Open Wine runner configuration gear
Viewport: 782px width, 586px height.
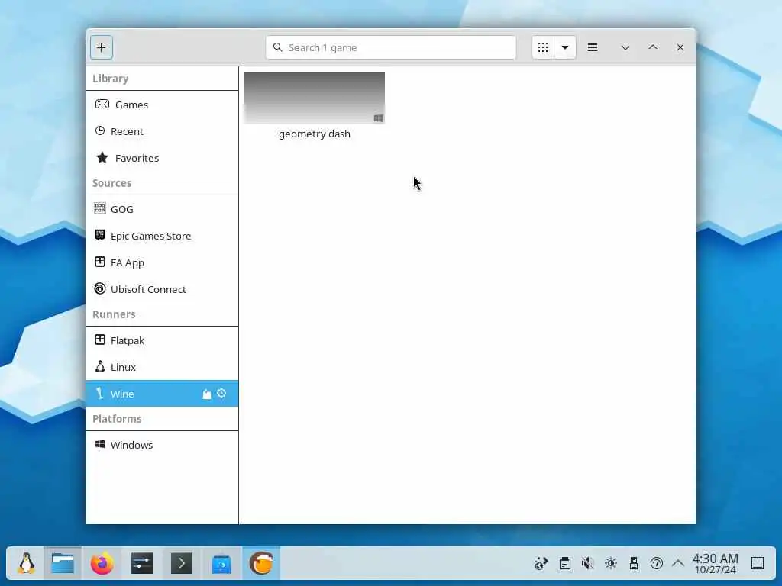(x=221, y=394)
